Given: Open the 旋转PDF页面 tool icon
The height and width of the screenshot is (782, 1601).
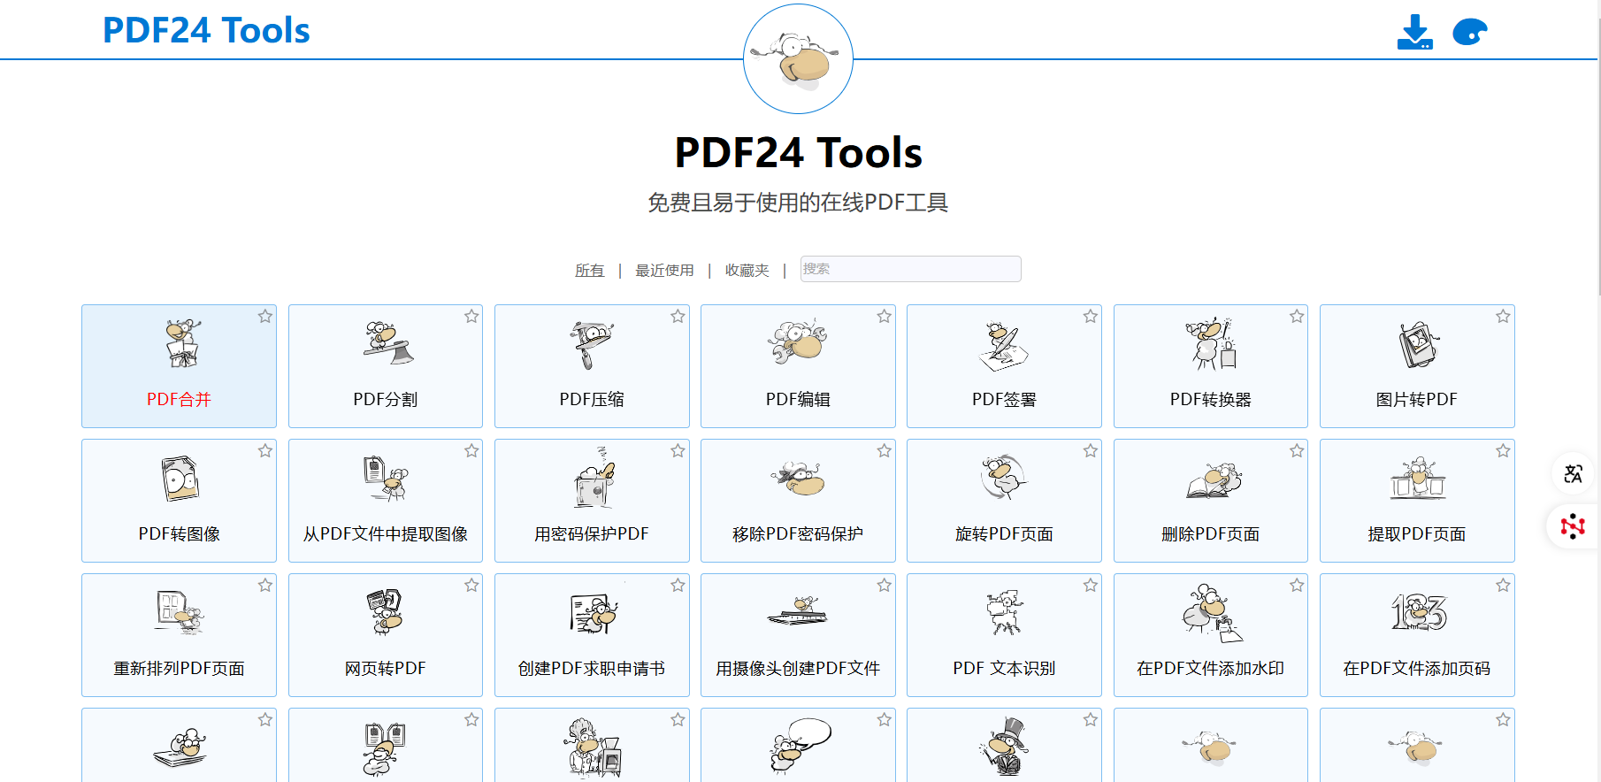Looking at the screenshot, I should point(1004,478).
